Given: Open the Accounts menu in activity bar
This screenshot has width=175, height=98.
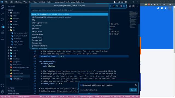Looking at the screenshot, I should tap(2, 85).
